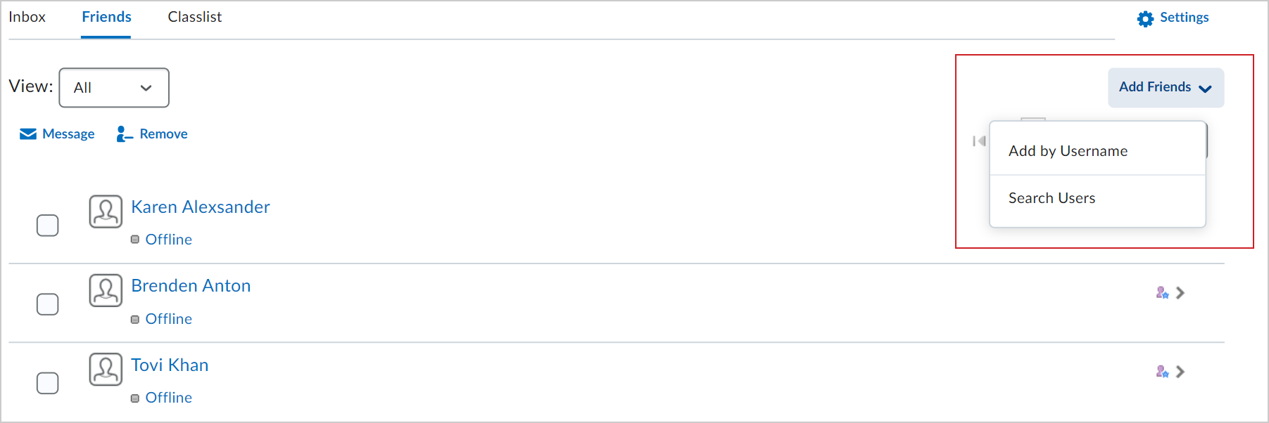Tick the checkbox next to Brenden Anton
The height and width of the screenshot is (423, 1269).
(48, 304)
